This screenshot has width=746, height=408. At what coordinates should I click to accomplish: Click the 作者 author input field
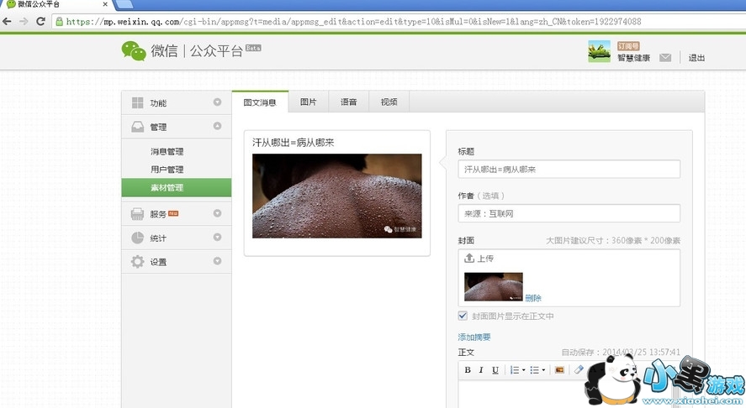click(x=569, y=213)
